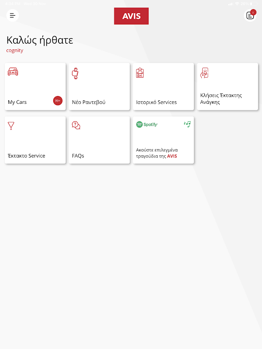Screen dimensions: 262x349
Task: Tap the Wi-Fi status icon
Action: point(237,4)
